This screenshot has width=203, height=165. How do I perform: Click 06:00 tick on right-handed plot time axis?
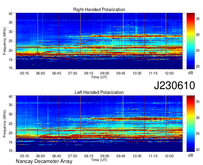[x=40, y=73]
